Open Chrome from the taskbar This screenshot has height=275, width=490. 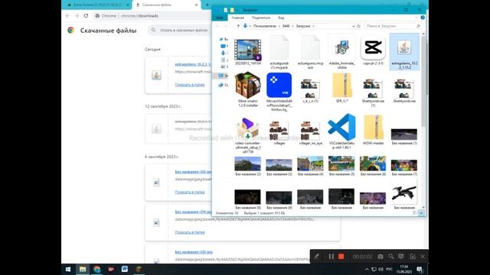pyautogui.click(x=97, y=269)
